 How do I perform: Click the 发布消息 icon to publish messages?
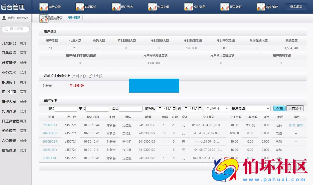pyautogui.click(x=189, y=6)
